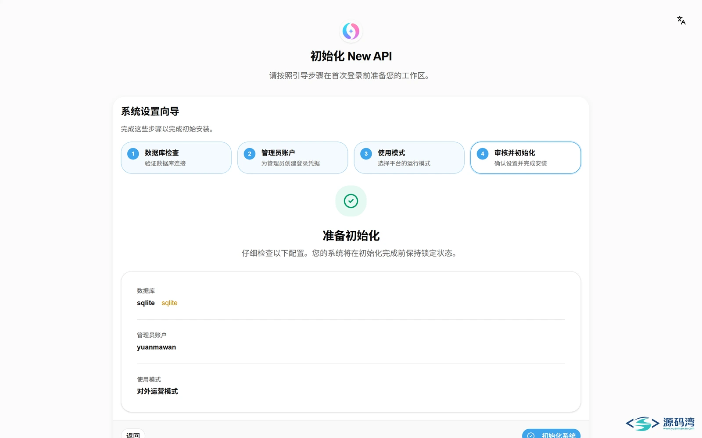Viewport: 702px width, 438px height.
Task: Click the bold sqlite database value
Action: (146, 303)
